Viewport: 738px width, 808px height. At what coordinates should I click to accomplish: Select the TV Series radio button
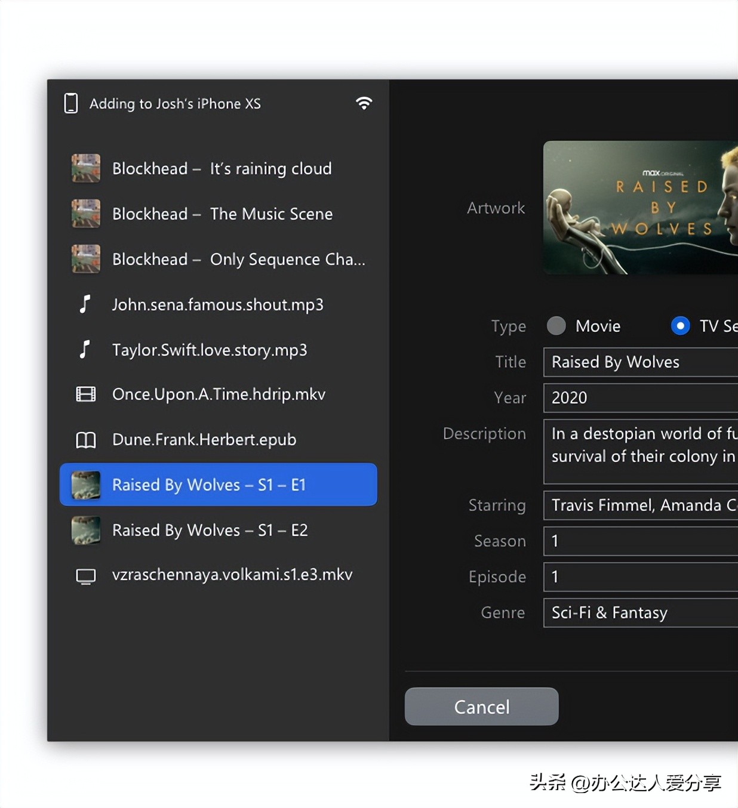click(680, 326)
